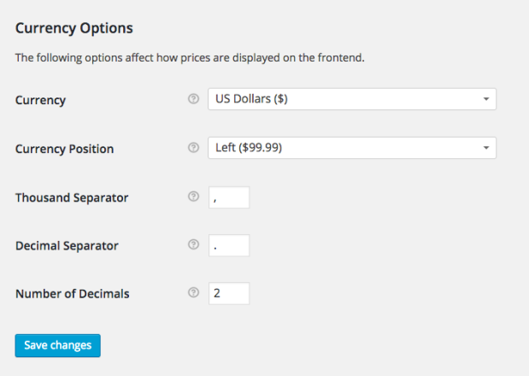Click the arrow on Currency Position select
529x376 pixels.
[486, 148]
